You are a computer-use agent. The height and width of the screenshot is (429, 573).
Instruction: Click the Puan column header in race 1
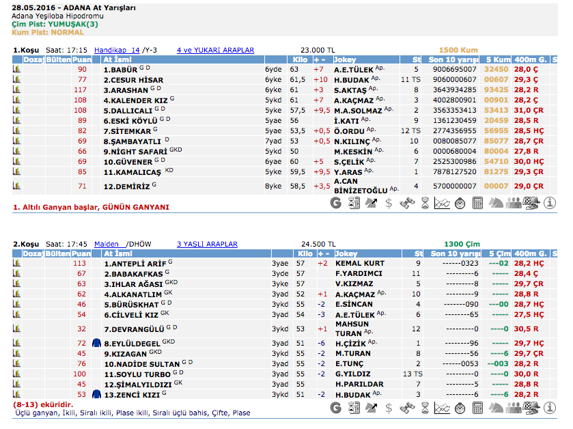[81, 59]
